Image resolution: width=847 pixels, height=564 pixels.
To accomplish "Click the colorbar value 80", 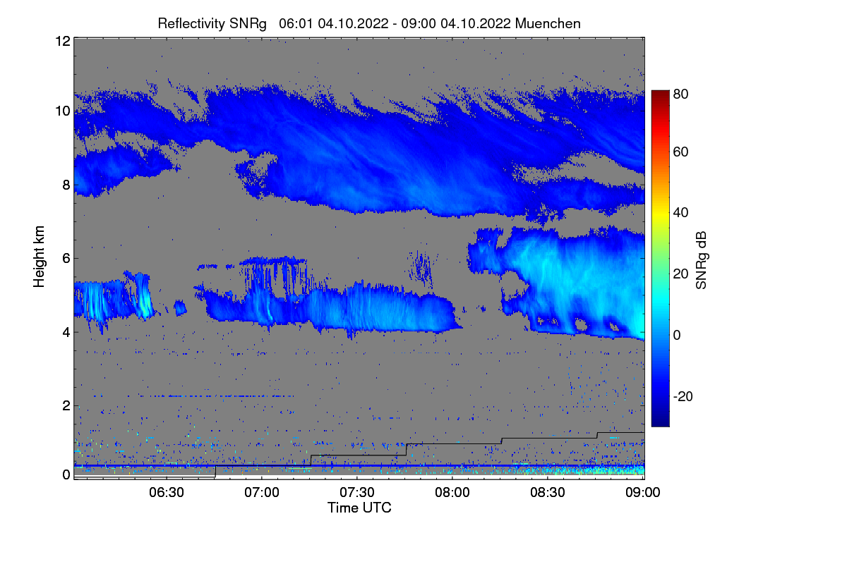I will pyautogui.click(x=681, y=94).
